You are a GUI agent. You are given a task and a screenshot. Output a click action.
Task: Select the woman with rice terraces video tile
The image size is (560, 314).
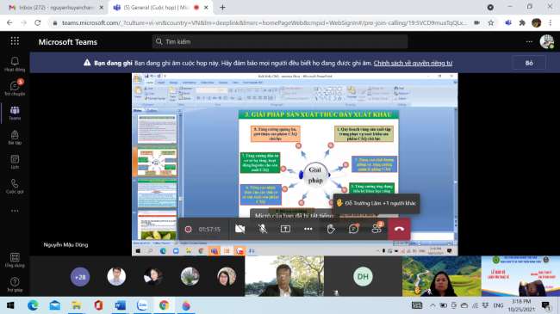coord(441,276)
